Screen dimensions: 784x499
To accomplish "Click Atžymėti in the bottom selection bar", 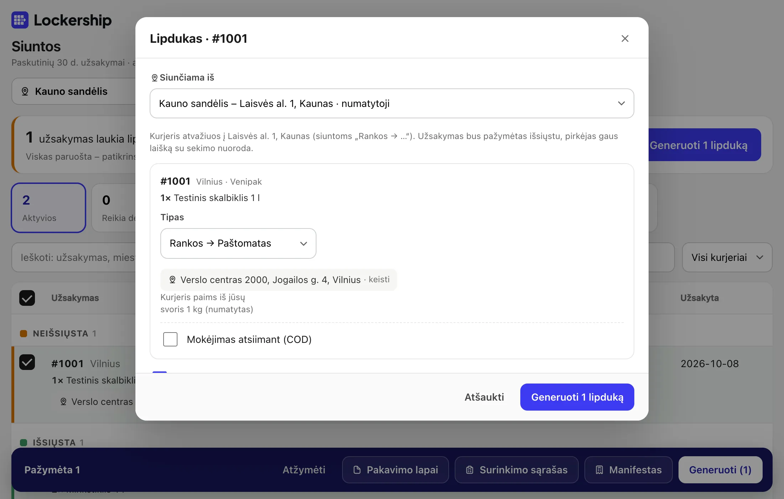I will [x=304, y=470].
